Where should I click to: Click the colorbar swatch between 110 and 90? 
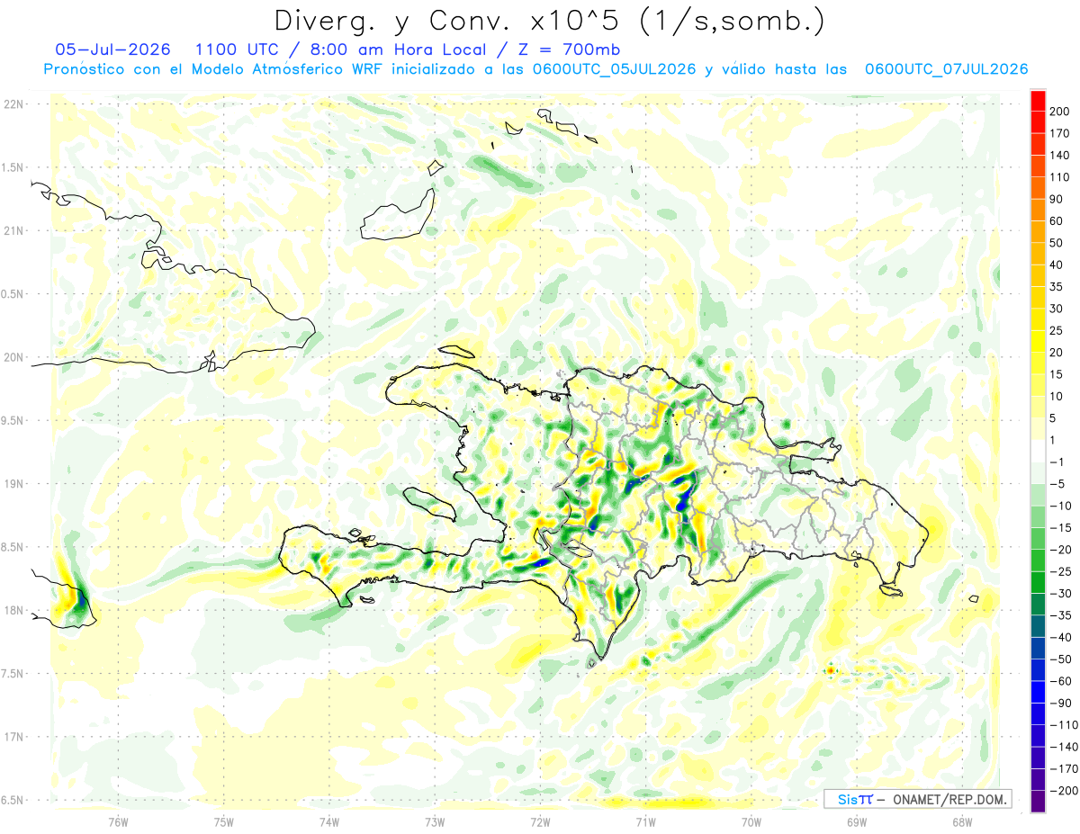pos(1038,188)
